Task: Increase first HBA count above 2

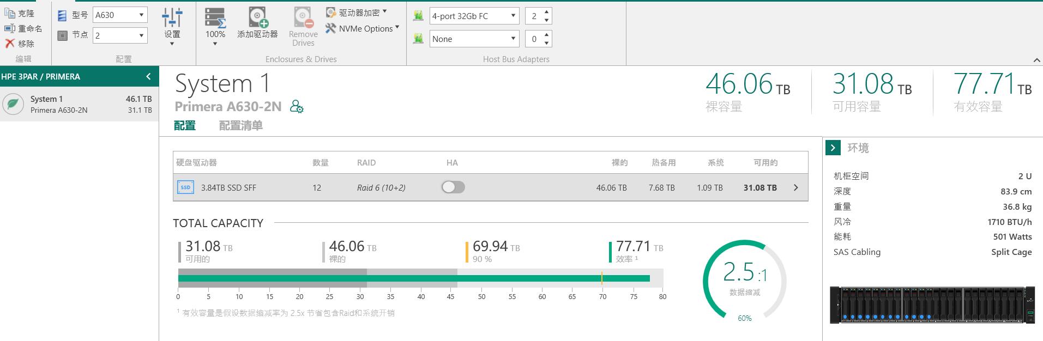Action: (x=547, y=12)
